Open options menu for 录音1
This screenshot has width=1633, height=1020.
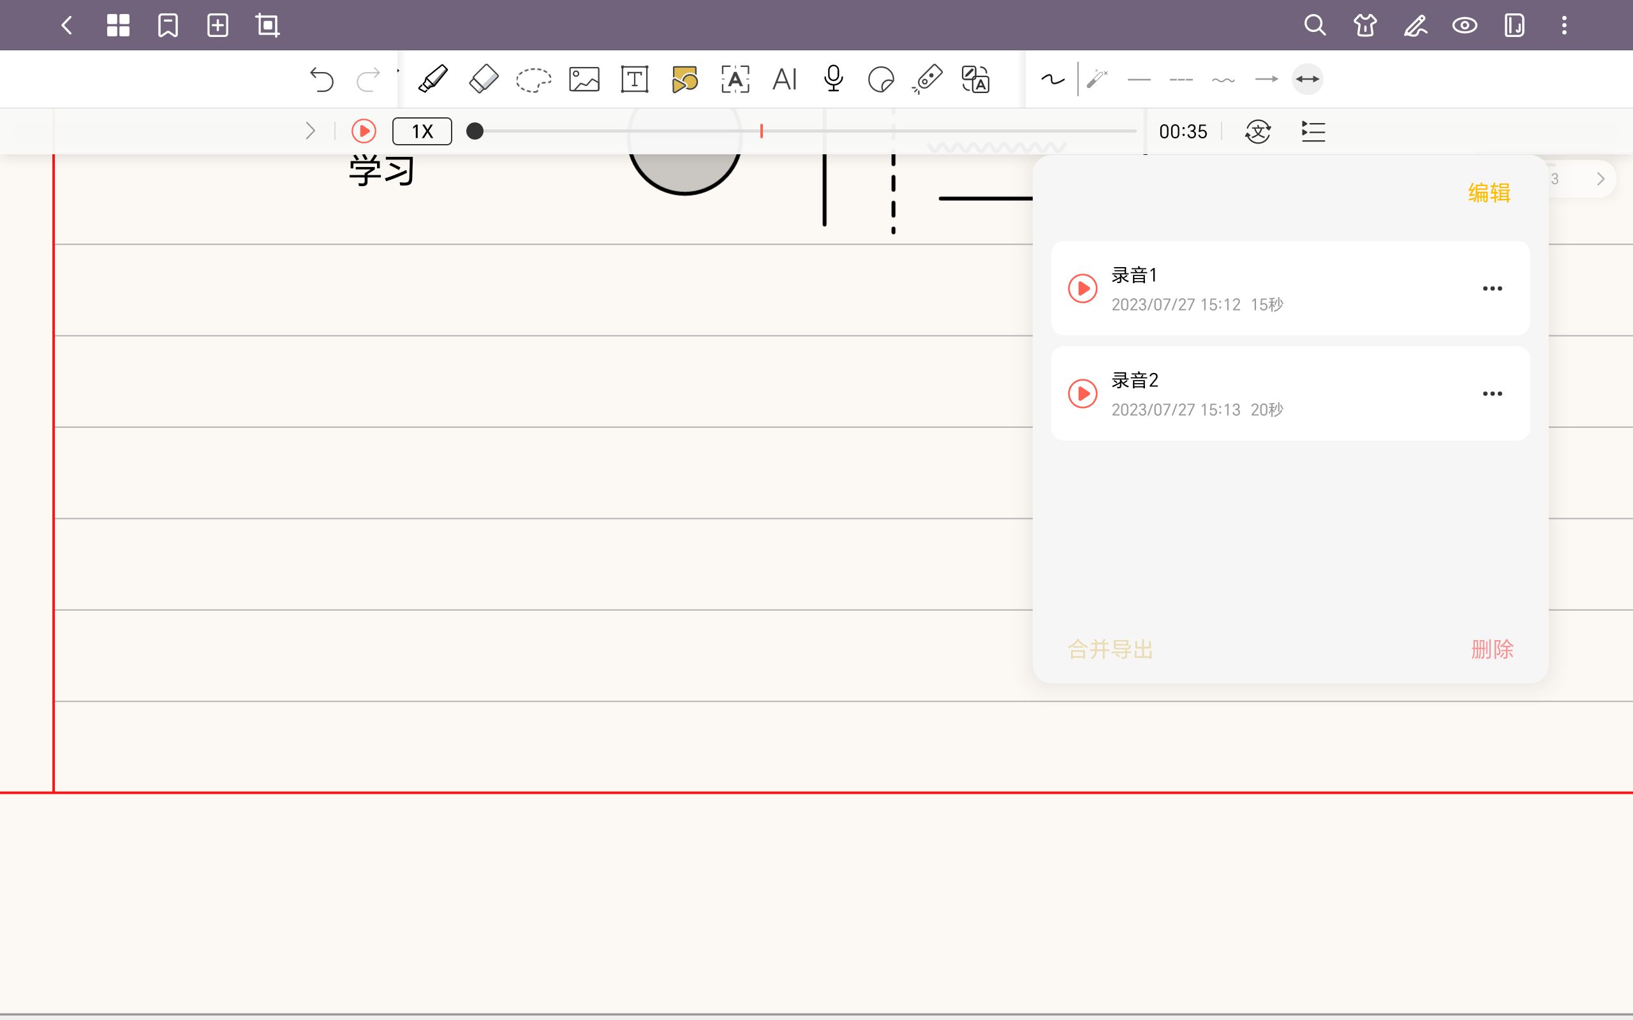[1492, 288]
